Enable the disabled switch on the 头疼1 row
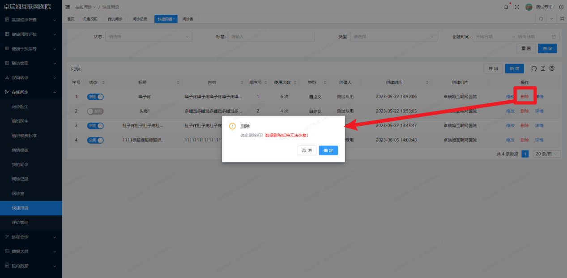The width and height of the screenshot is (567, 278). pos(95,111)
